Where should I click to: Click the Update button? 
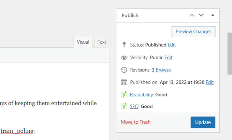click(203, 122)
